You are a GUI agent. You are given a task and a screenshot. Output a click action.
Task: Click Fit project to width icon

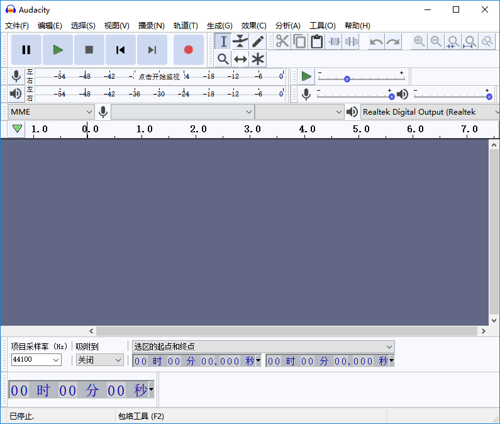pyautogui.click(x=470, y=42)
